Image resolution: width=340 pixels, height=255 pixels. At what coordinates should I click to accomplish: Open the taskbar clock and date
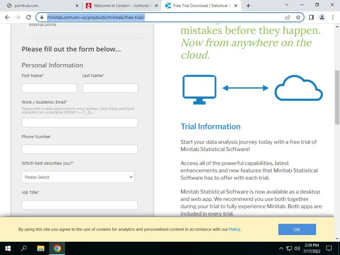coord(311,248)
